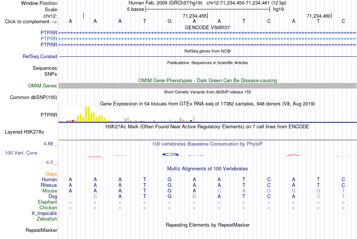Click the hg19 label beside the scale bar

click(x=278, y=9)
